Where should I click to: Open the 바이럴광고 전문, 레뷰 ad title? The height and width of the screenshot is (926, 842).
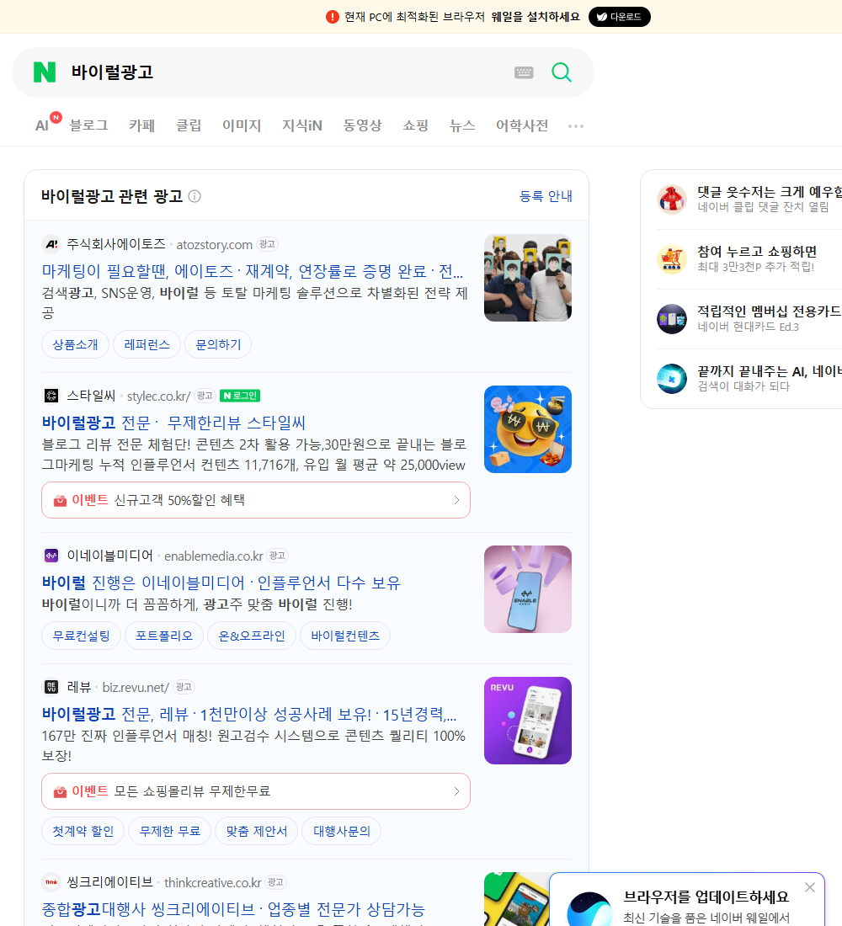[x=248, y=715]
